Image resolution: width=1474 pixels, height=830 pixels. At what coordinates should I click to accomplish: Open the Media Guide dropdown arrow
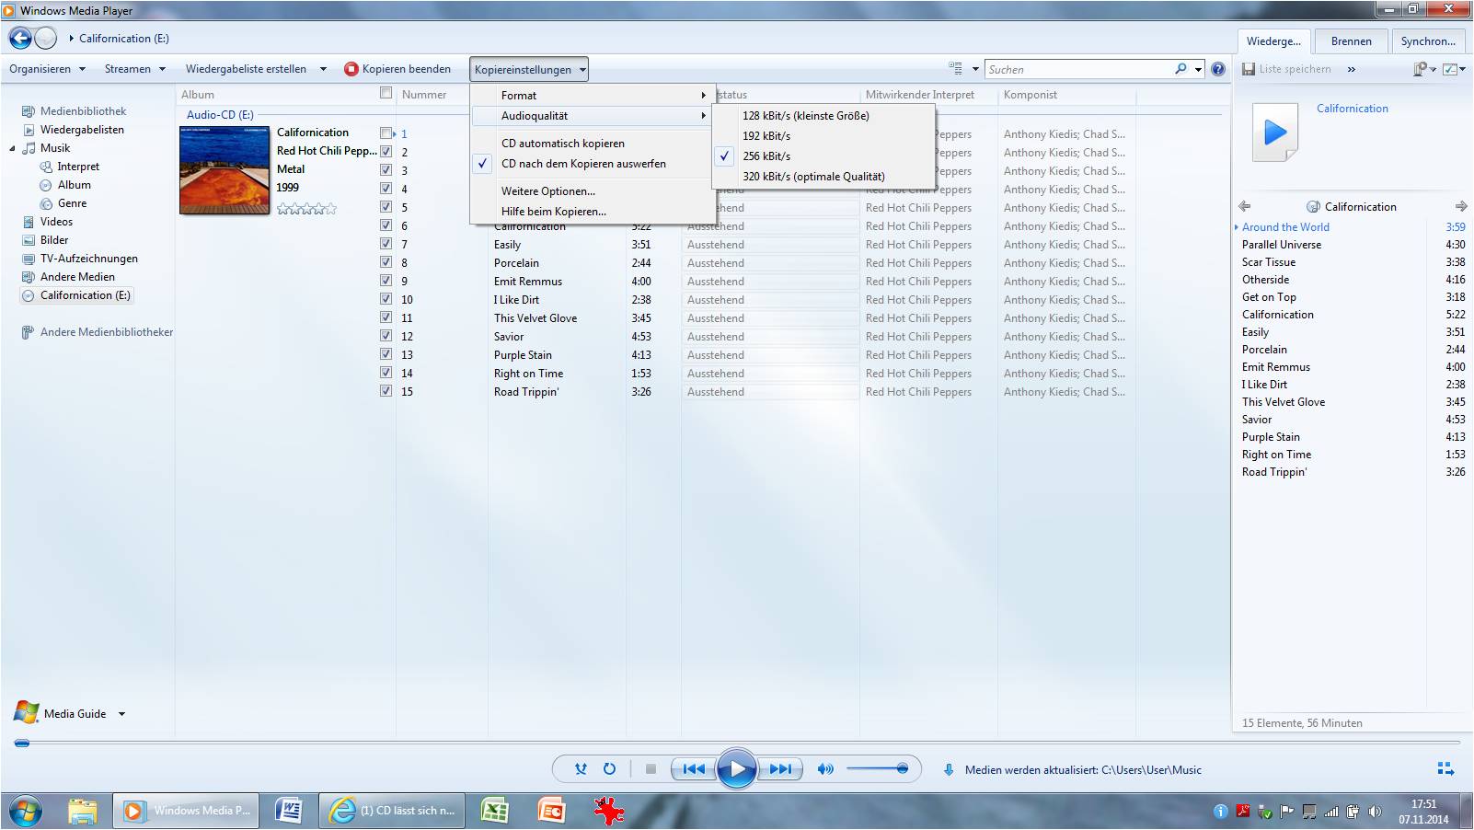click(x=121, y=714)
